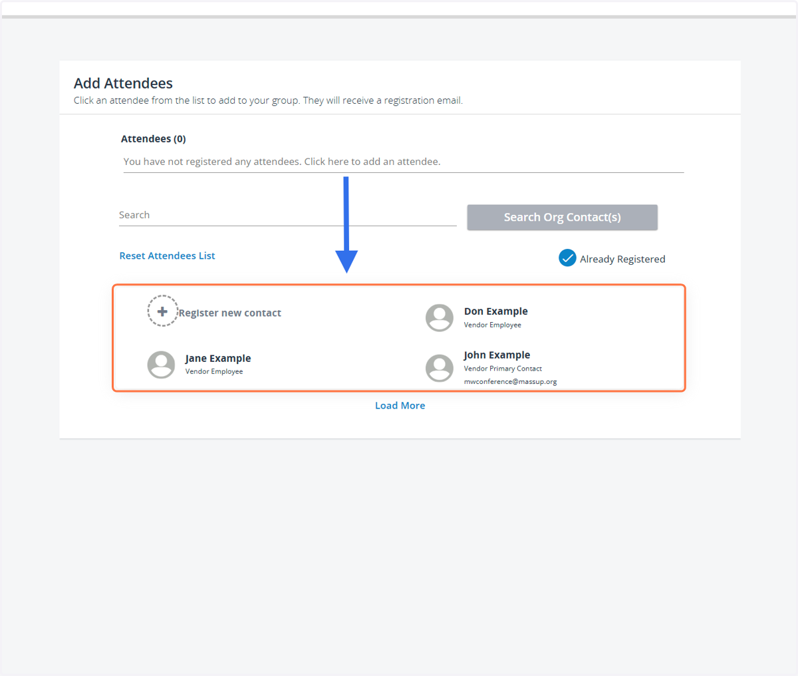Click the Don Example name

coord(495,311)
